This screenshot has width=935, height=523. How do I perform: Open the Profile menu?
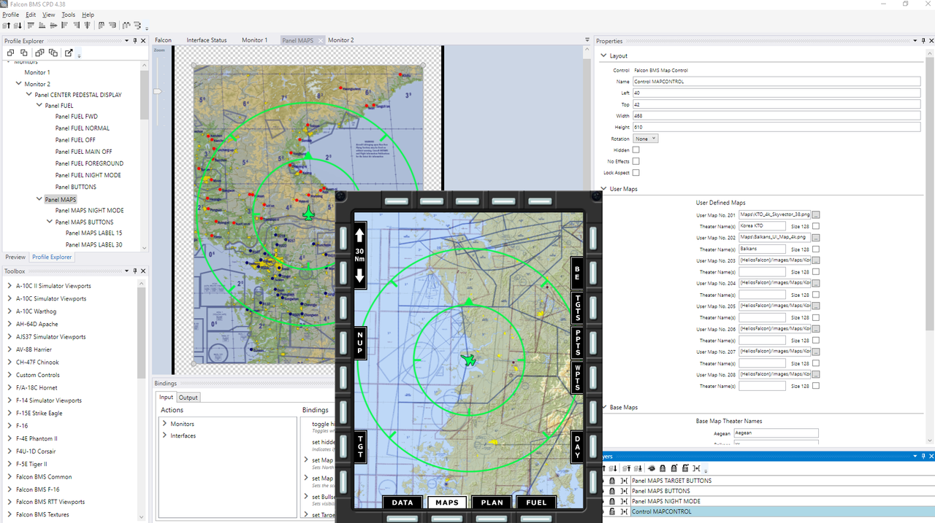coord(10,15)
